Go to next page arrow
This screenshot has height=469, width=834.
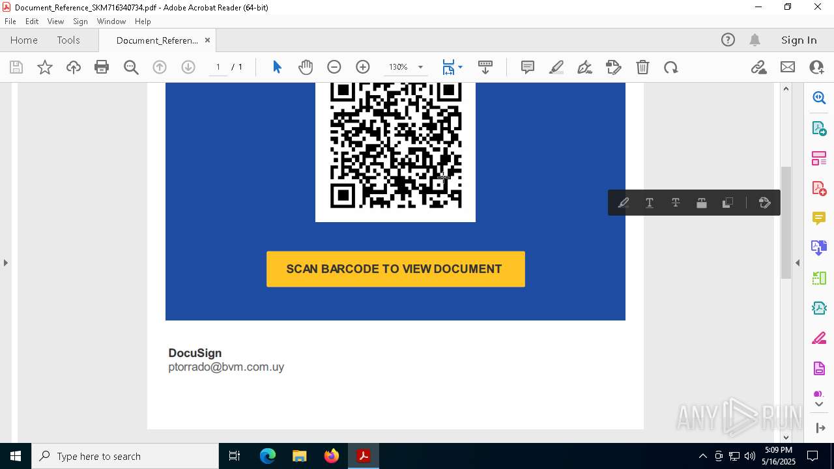pos(188,67)
